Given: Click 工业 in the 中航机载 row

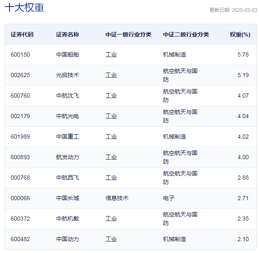Looking at the screenshot, I should [111, 219].
